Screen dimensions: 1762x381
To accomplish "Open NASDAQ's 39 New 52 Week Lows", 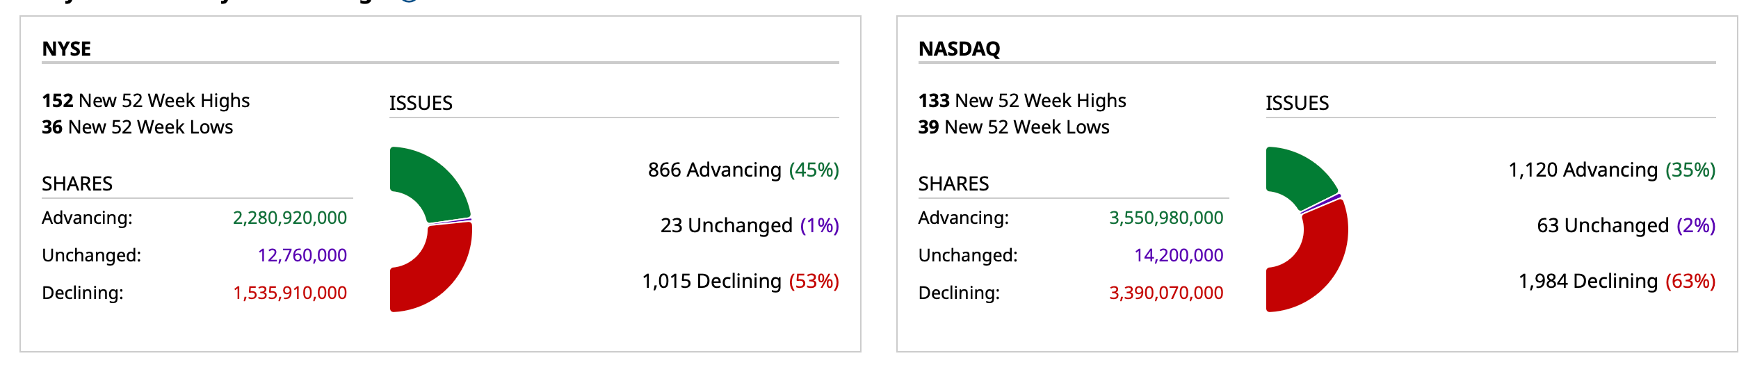I will point(1014,127).
